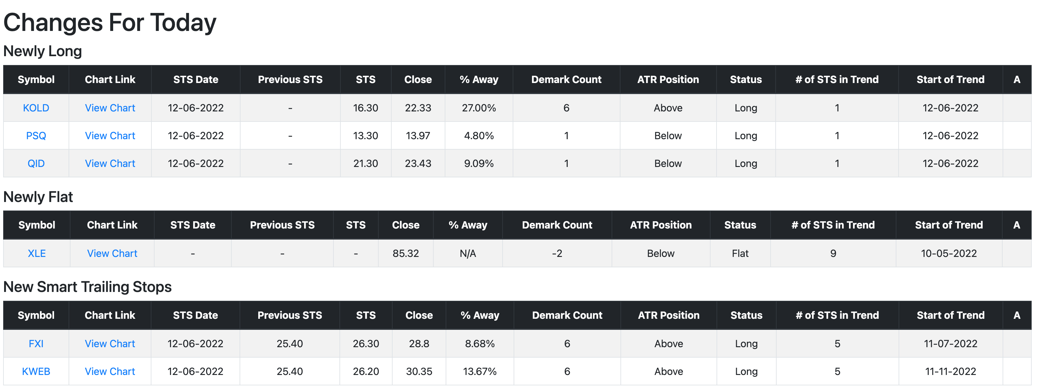Click Status header in Newly Flat table
Viewport: 1038px width, 392px height.
pyautogui.click(x=740, y=225)
